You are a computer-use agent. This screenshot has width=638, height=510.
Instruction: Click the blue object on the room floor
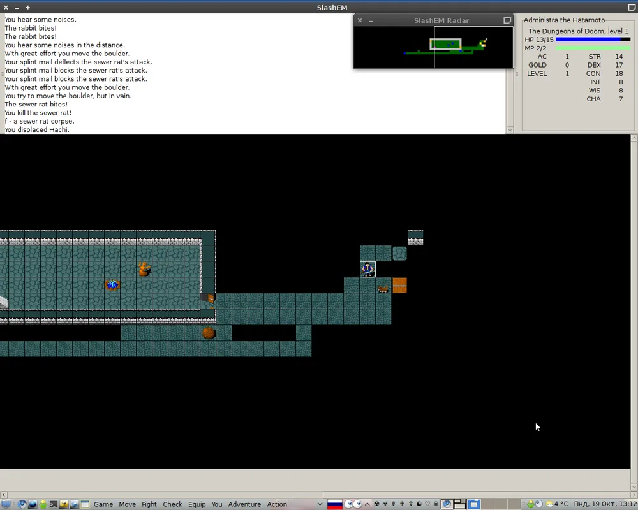click(x=112, y=285)
